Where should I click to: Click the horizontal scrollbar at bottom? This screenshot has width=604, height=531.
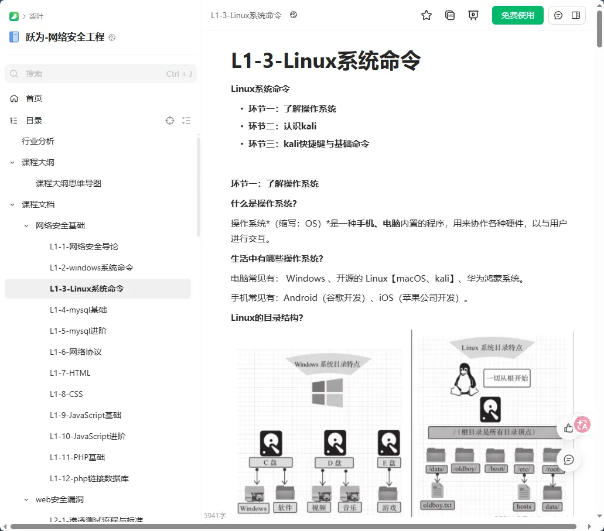click(x=293, y=526)
